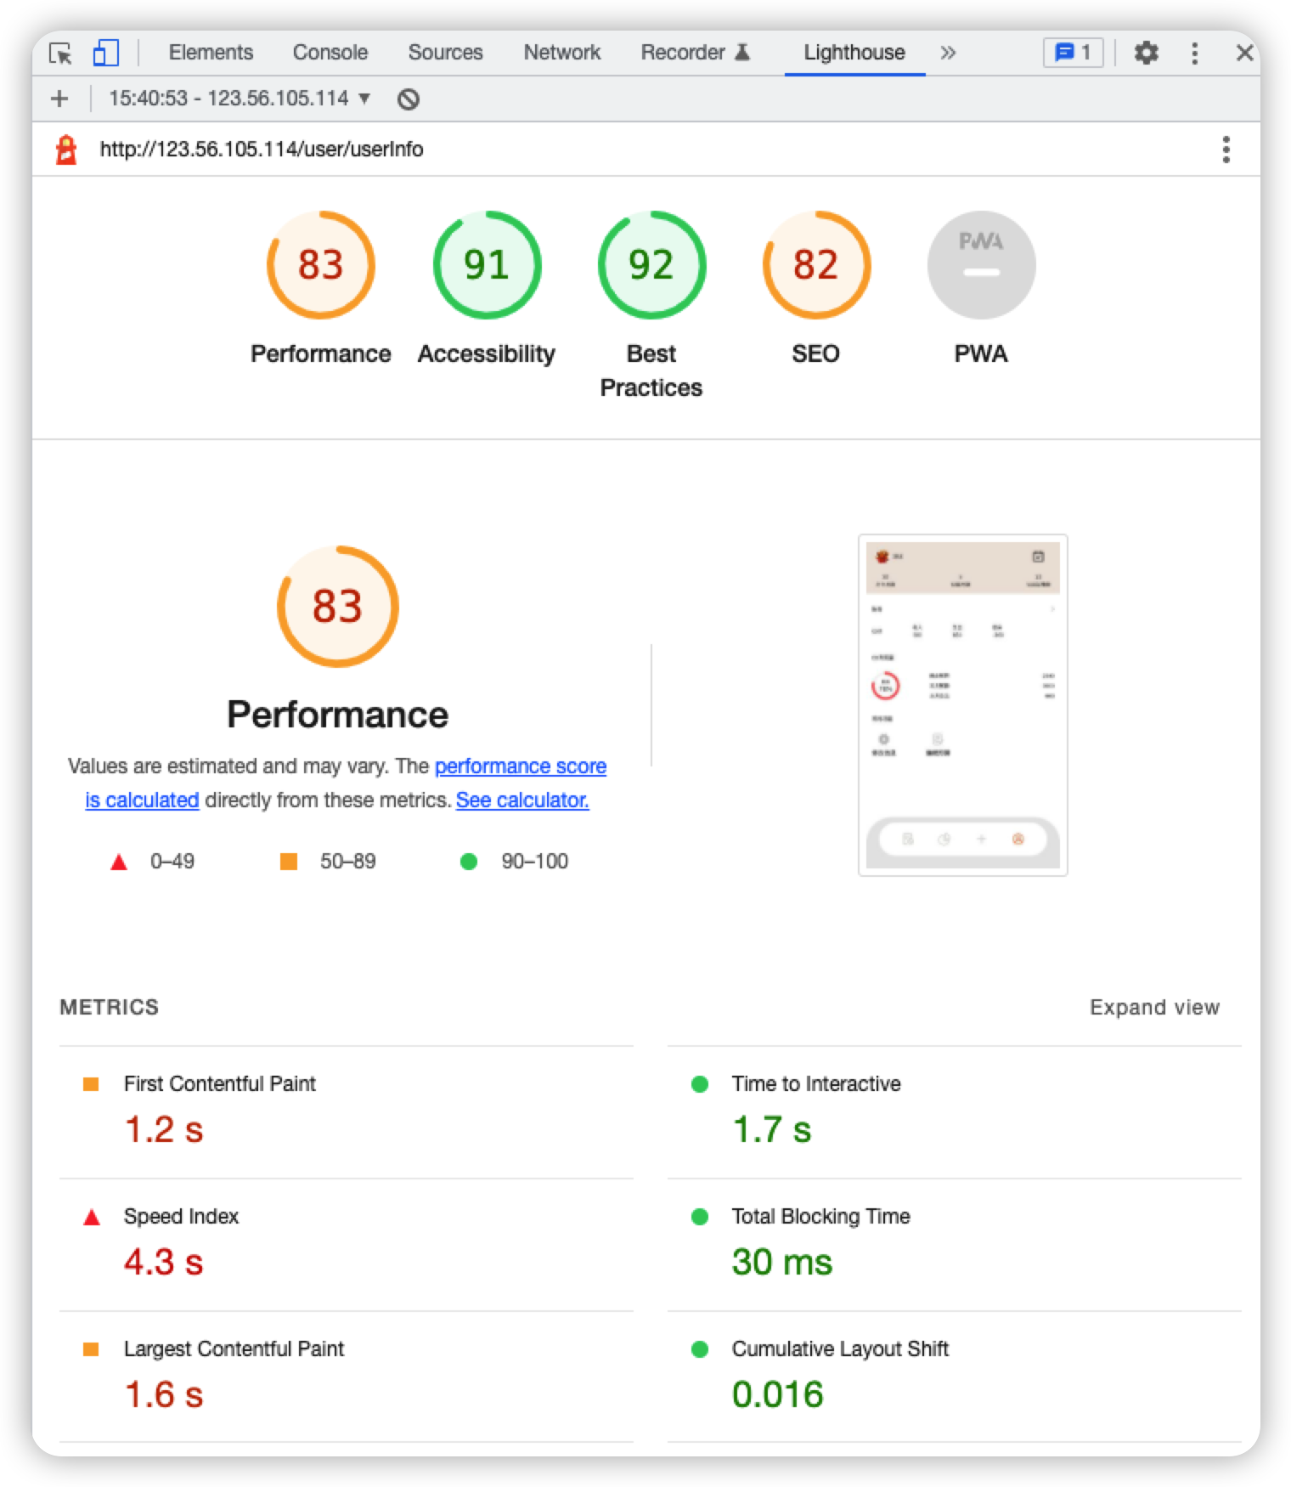Click the Speed Index value 4.3 s
Screen dimensions: 1291x1487
click(x=164, y=1263)
